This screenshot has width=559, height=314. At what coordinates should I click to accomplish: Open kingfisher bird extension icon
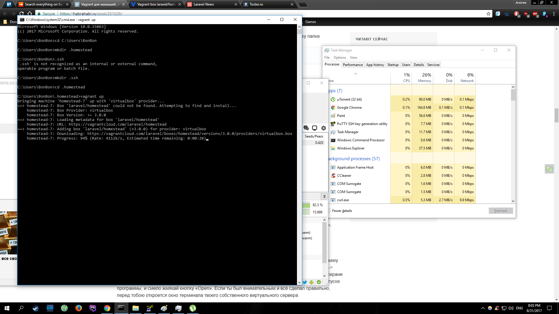pos(498,14)
